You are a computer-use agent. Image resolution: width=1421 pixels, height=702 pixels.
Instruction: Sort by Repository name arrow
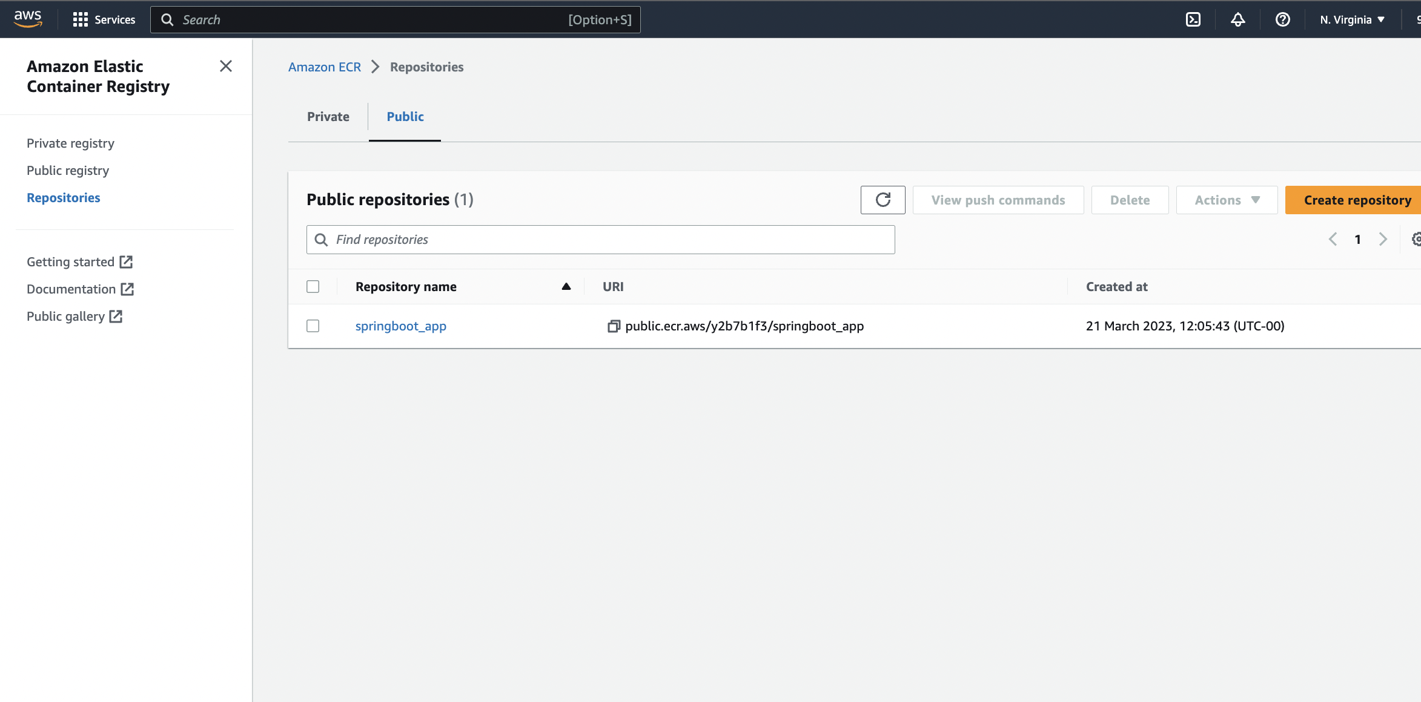566,287
